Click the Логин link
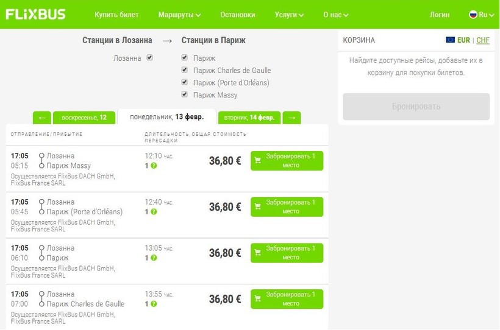Viewport: 500px width, 330px height. tap(440, 15)
